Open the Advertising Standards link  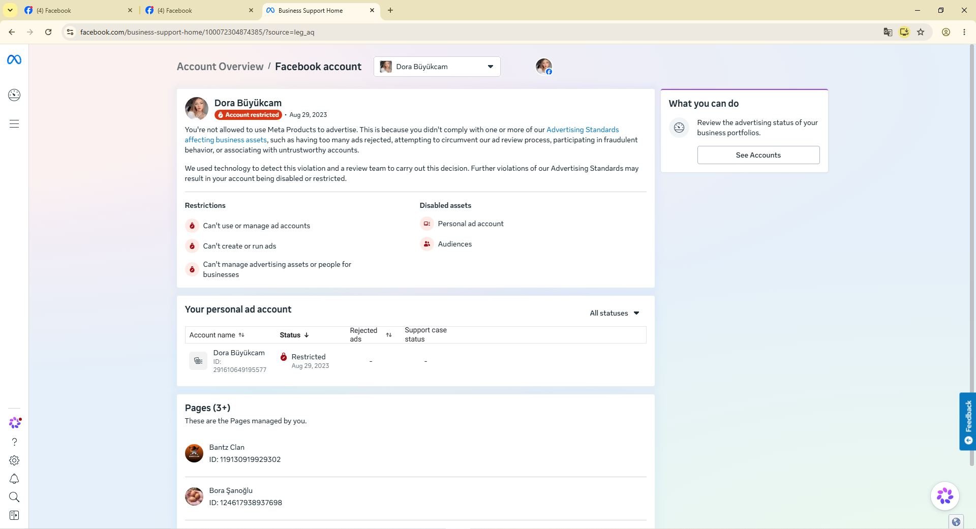583,130
